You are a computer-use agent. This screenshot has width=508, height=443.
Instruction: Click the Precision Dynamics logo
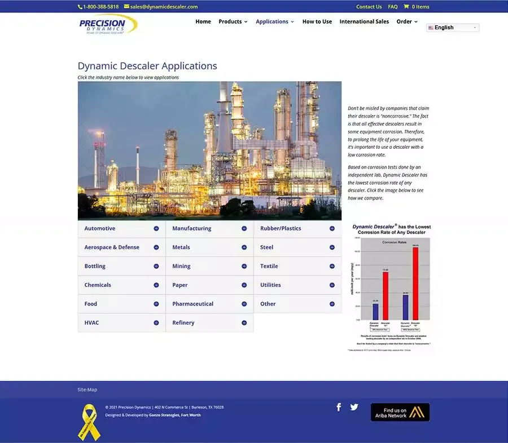pyautogui.click(x=108, y=24)
